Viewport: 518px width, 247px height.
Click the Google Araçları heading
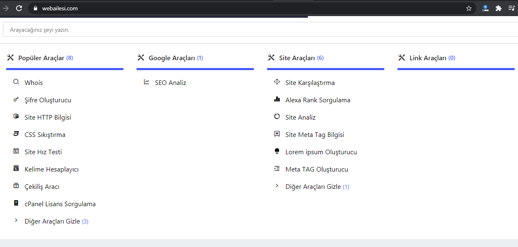pyautogui.click(x=172, y=58)
